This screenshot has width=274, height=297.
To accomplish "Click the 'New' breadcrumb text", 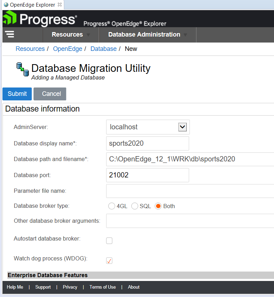I will pos(131,49).
